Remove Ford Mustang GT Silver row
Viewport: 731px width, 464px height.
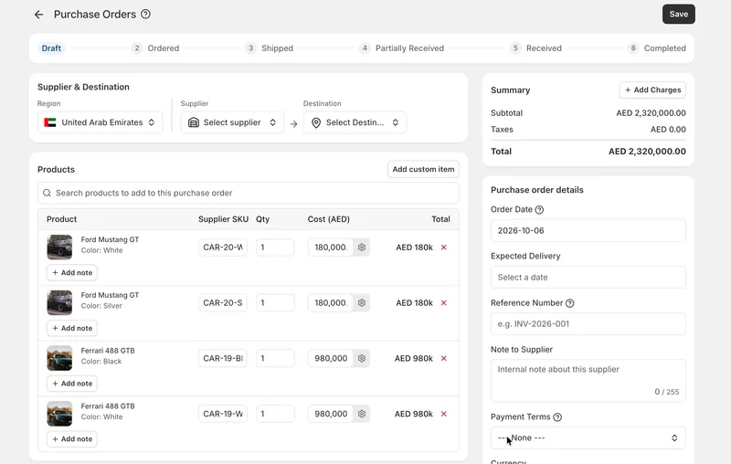point(444,303)
